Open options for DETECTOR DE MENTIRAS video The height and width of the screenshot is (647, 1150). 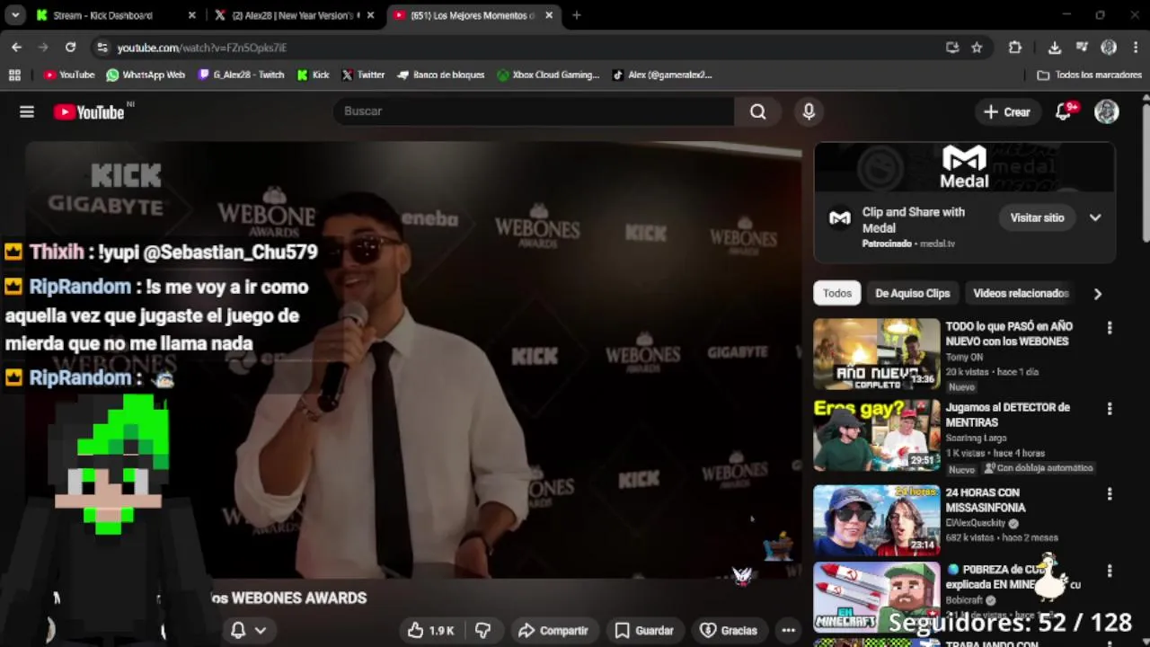1110,409
